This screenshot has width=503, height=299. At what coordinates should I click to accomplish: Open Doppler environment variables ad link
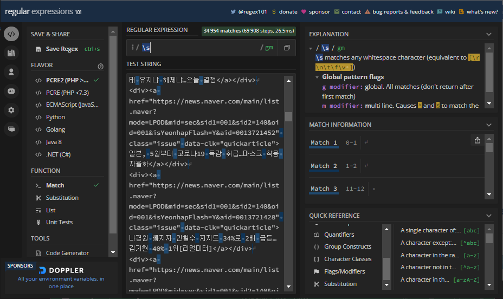click(61, 283)
